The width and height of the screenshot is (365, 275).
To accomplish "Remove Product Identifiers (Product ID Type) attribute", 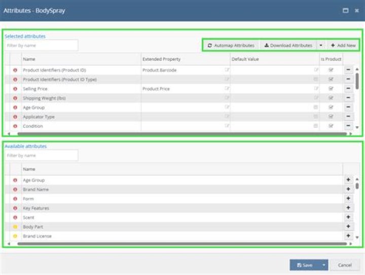I will coord(348,79).
